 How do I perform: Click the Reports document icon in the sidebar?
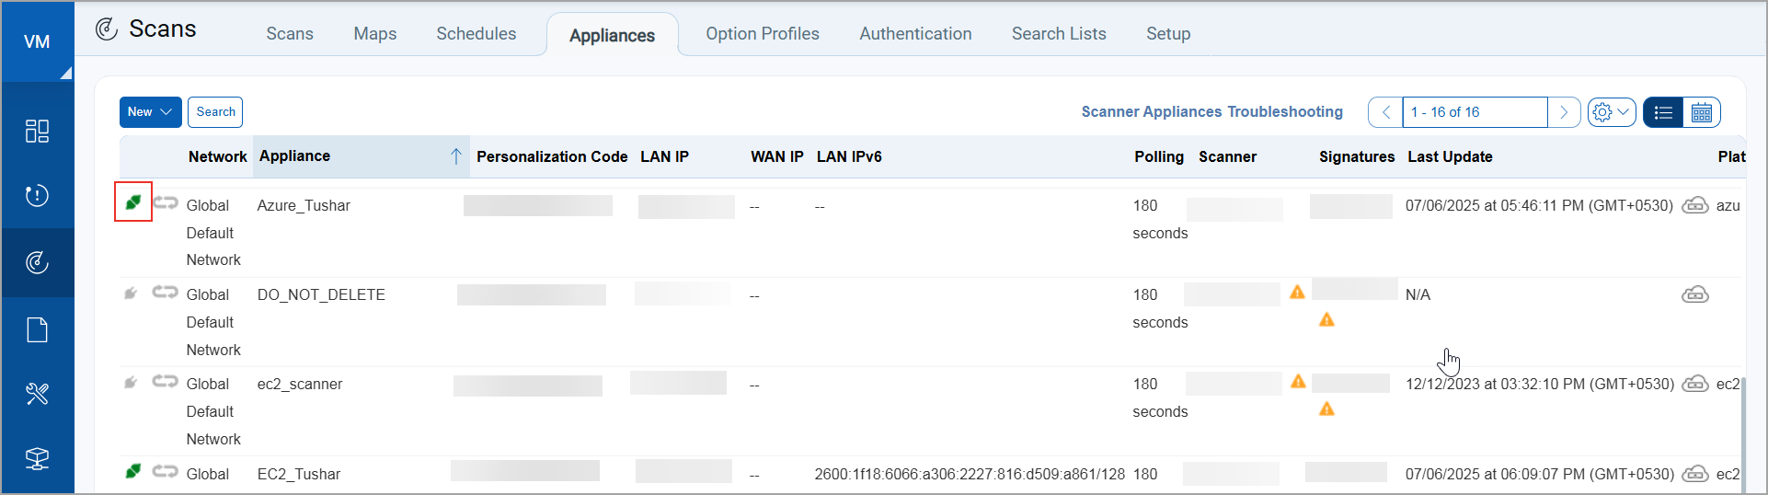coord(37,329)
